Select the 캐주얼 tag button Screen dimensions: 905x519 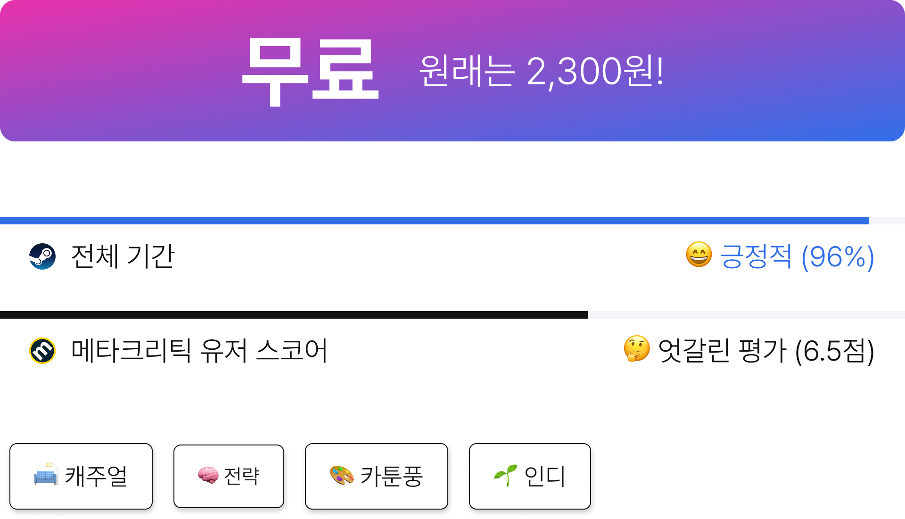pos(81,476)
